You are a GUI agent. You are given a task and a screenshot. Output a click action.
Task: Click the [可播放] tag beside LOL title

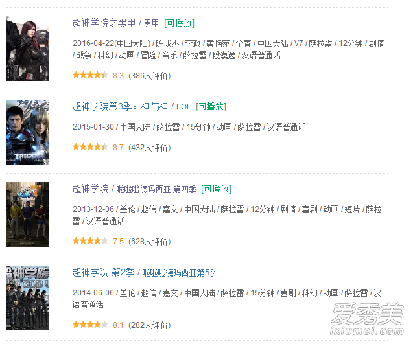coord(211,107)
